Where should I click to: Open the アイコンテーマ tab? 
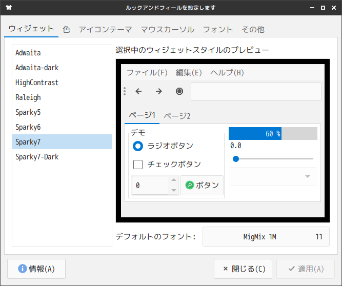105,29
